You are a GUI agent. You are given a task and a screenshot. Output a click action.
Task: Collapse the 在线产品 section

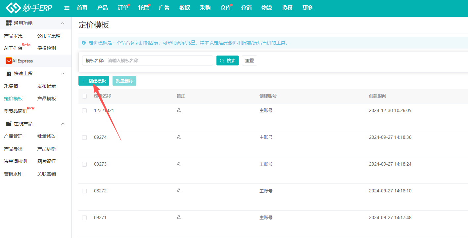pyautogui.click(x=63, y=123)
